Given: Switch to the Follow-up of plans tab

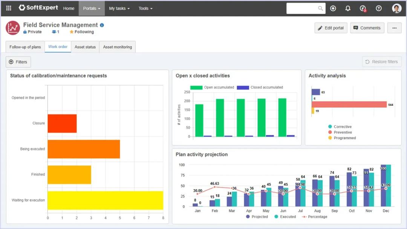Looking at the screenshot, I should tap(25, 47).
